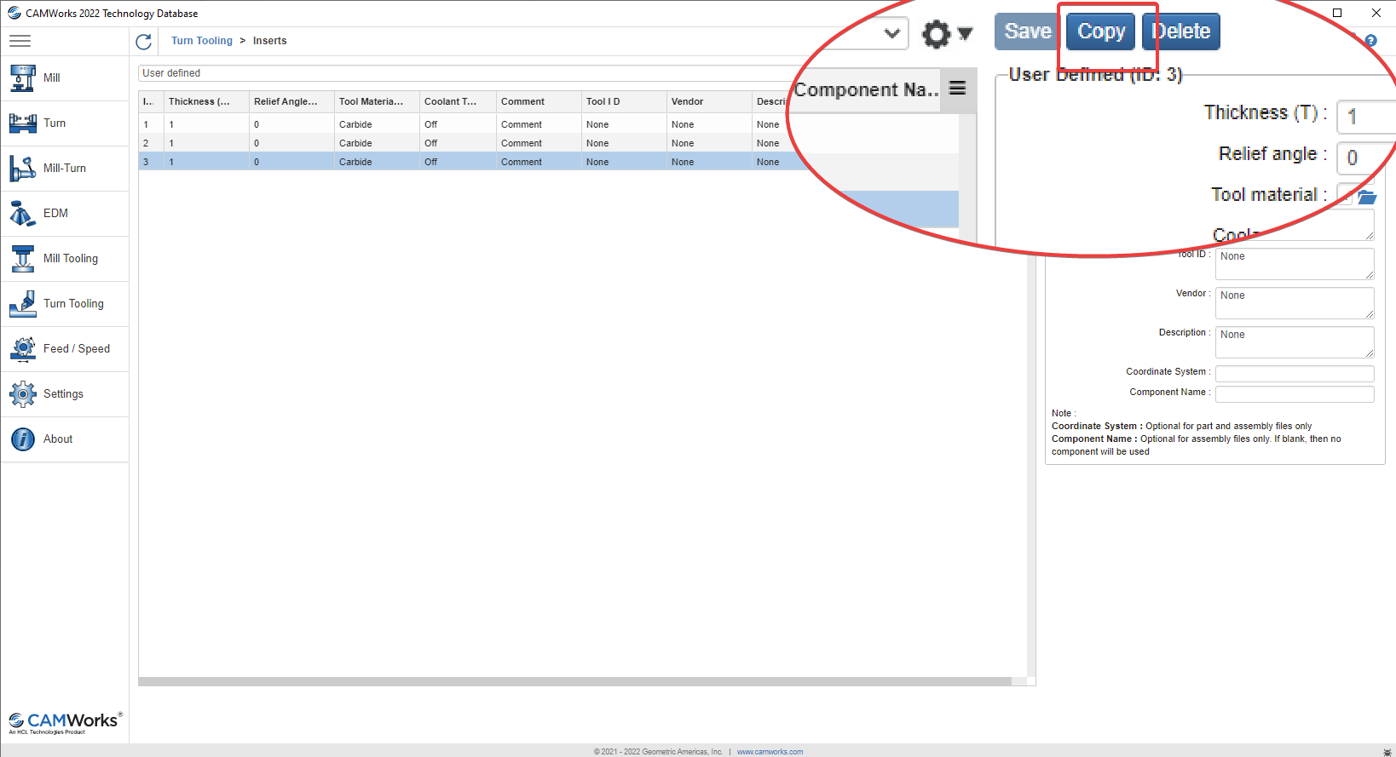Focus the Component Name field
1396x757 pixels.
(1295, 394)
